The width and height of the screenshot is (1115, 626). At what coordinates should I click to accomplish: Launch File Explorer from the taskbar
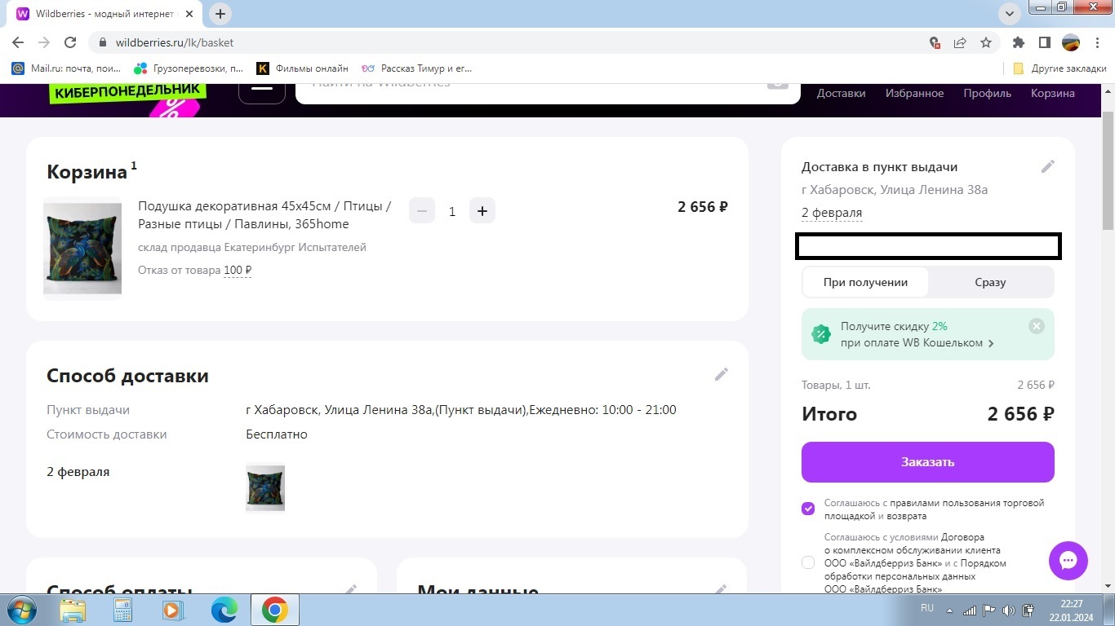[x=73, y=610]
